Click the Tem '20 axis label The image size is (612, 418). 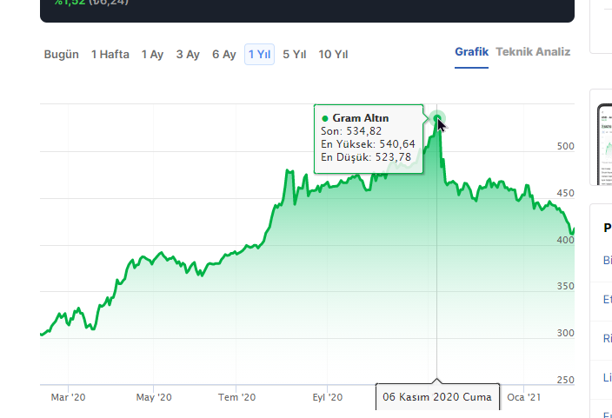(x=237, y=397)
